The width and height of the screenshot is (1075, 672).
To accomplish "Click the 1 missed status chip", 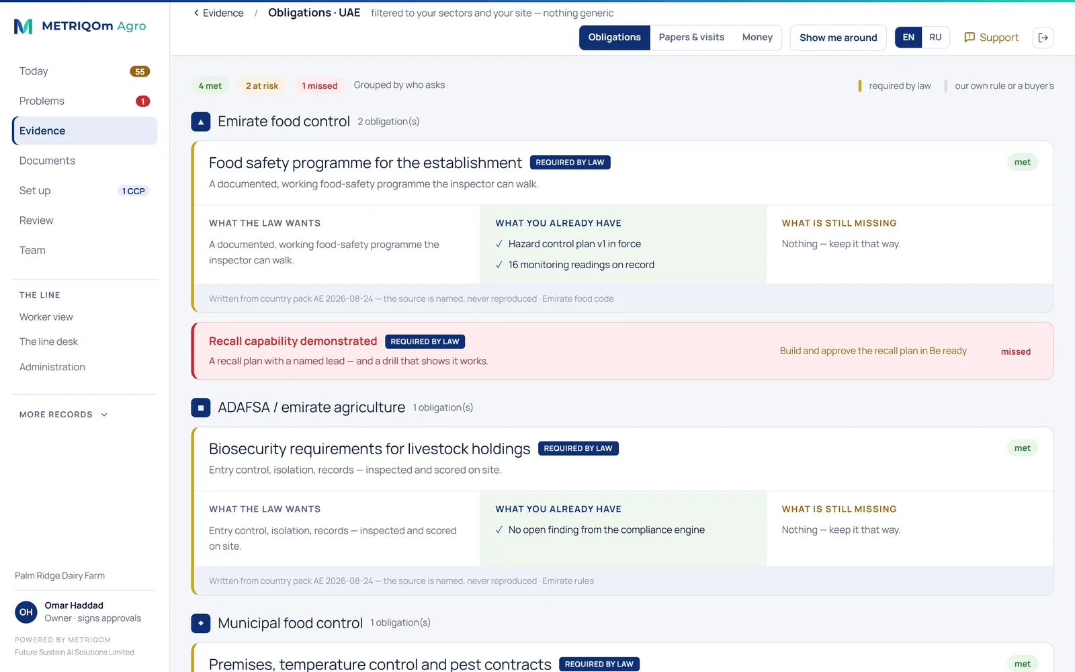I will (320, 86).
